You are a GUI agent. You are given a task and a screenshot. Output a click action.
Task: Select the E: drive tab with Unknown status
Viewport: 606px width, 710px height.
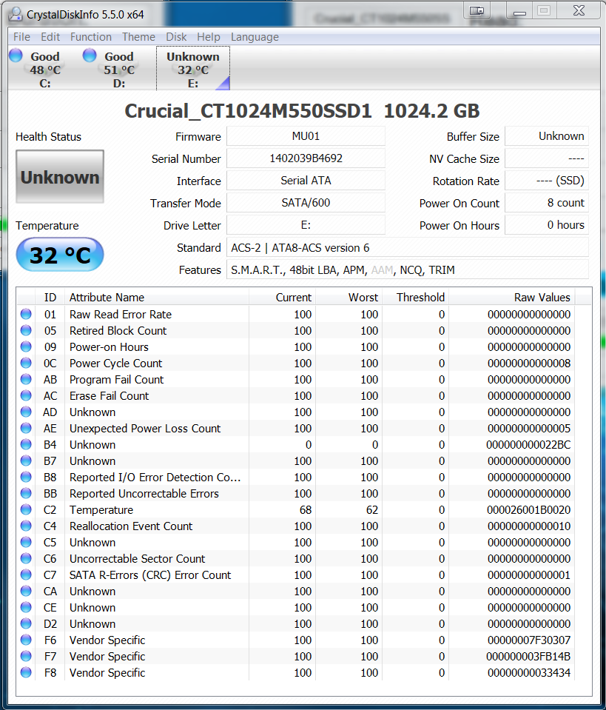point(192,69)
